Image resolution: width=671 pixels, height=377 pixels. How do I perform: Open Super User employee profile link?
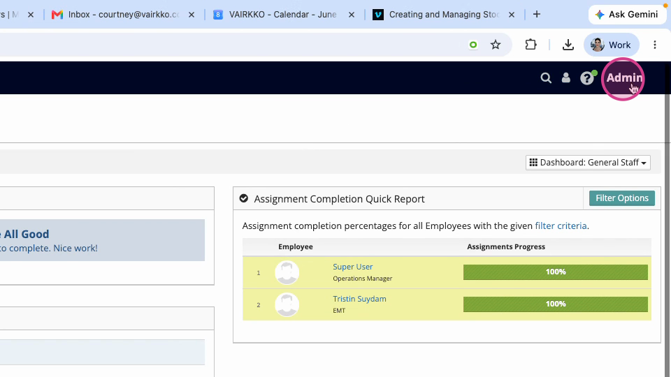pos(352,267)
